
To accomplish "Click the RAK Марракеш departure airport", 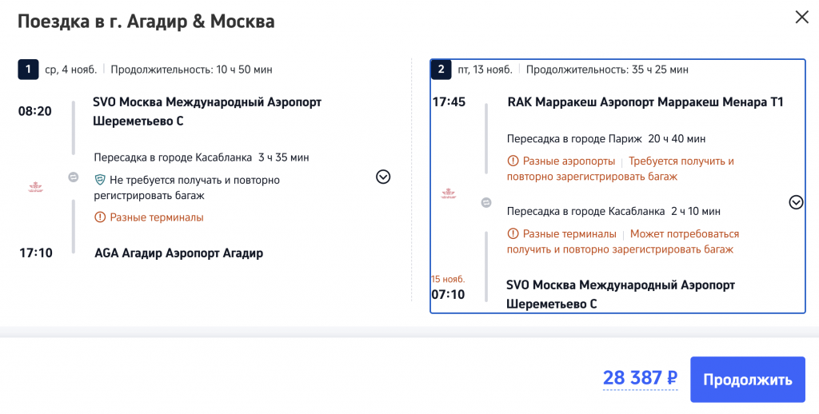I will tap(645, 102).
